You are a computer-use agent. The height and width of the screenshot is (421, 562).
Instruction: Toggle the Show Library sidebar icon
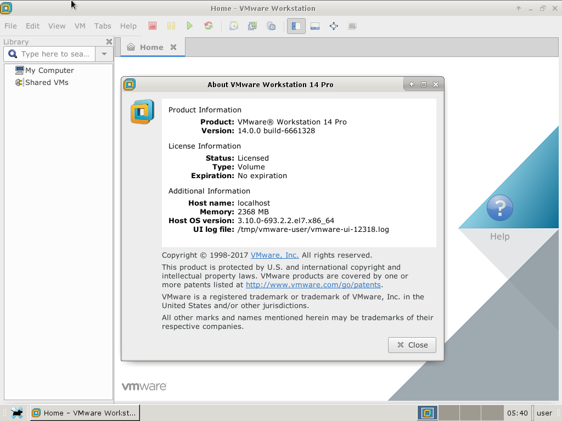(x=296, y=26)
